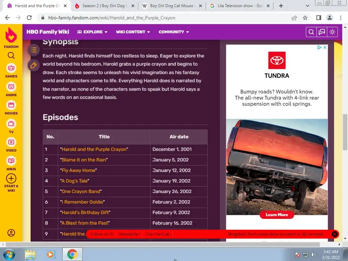The height and width of the screenshot is (261, 348).
Task: Open a new browser tab
Action: point(281,6)
